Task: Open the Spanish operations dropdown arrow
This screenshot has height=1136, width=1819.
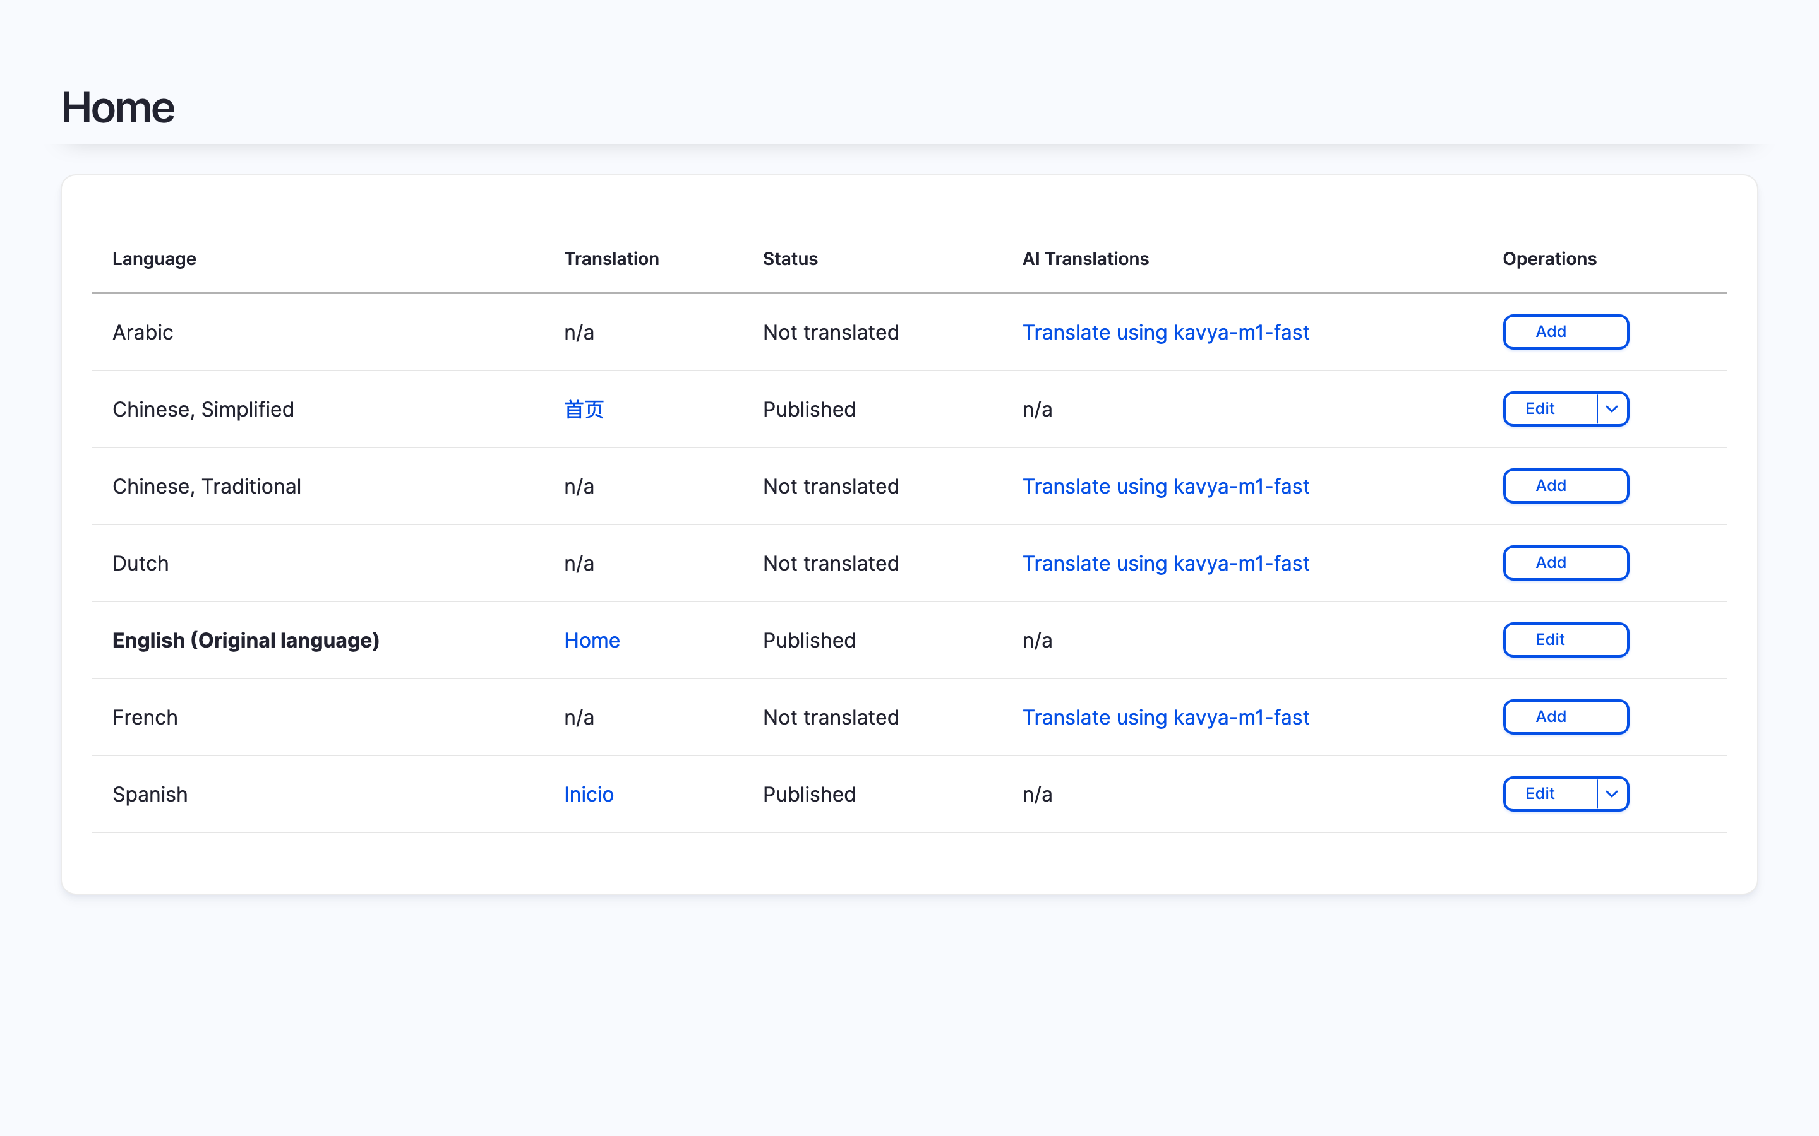Action: point(1612,794)
